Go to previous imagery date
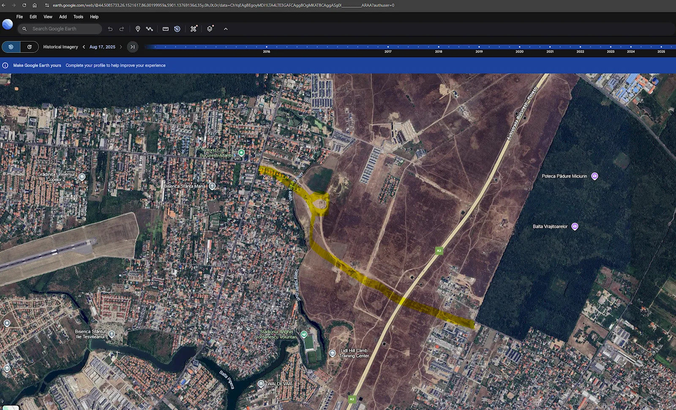Image resolution: width=676 pixels, height=410 pixels. pos(84,47)
